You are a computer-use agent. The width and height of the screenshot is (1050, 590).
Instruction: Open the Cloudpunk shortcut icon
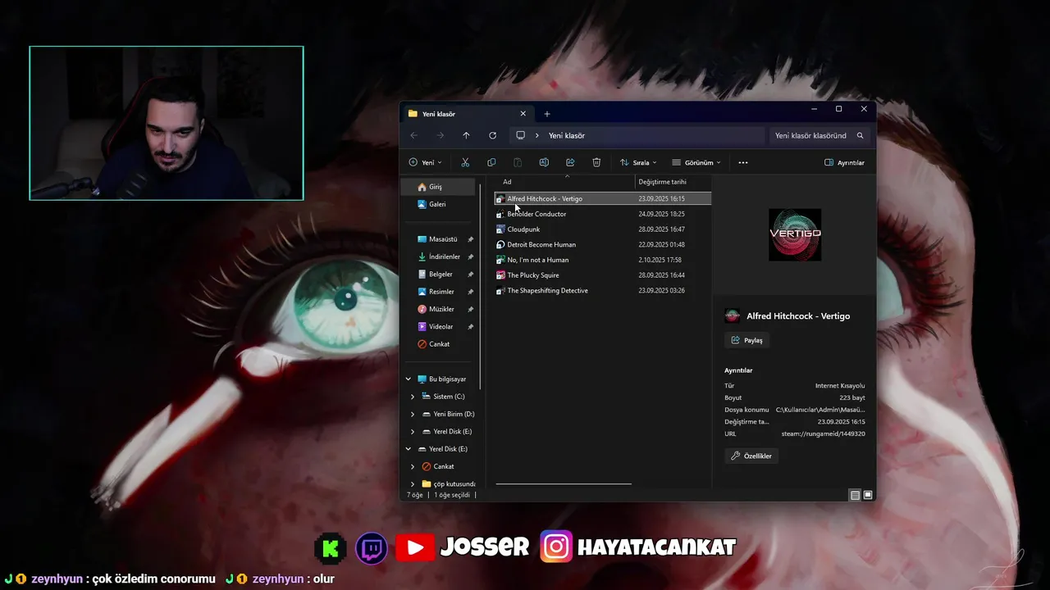[x=500, y=229]
